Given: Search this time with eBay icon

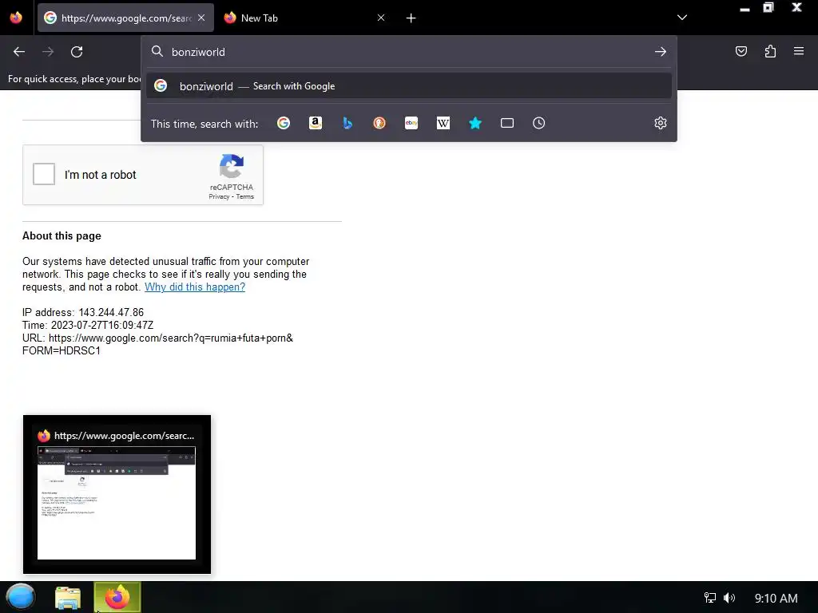Looking at the screenshot, I should 411,123.
